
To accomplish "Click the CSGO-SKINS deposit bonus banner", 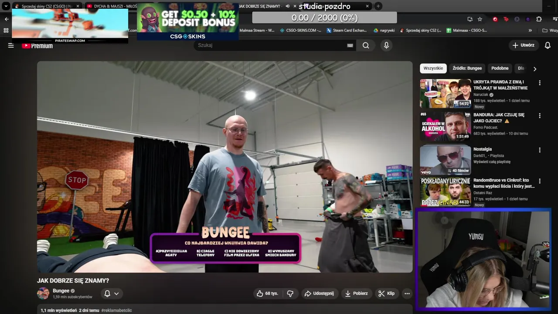I will tap(187, 22).
